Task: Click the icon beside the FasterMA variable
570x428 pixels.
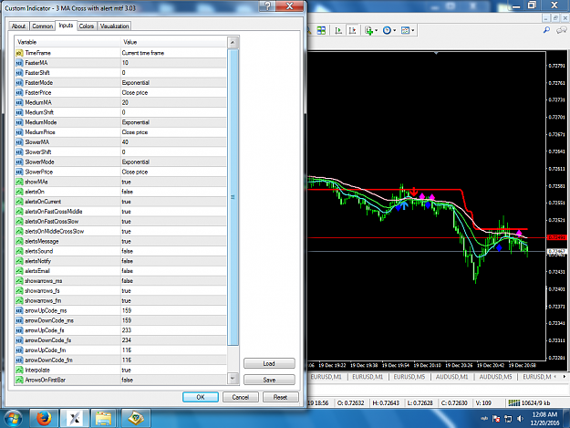Action: tap(20, 63)
